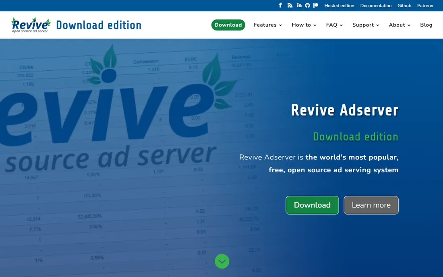The image size is (443, 277).
Task: Expand the About menu
Action: [400, 25]
